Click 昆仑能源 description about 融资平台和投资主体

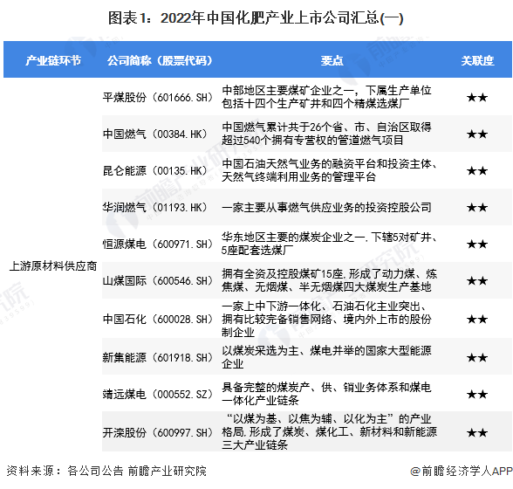click(329, 170)
